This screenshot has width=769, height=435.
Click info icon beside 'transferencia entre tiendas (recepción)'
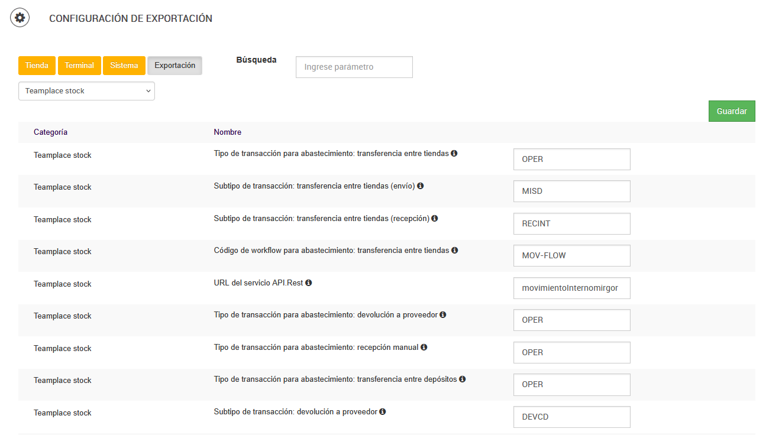pos(435,218)
